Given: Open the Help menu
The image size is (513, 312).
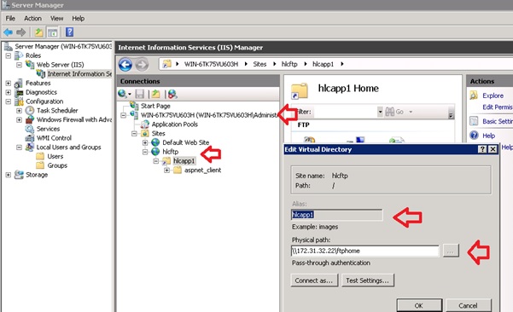Looking at the screenshot, I should coord(79,18).
